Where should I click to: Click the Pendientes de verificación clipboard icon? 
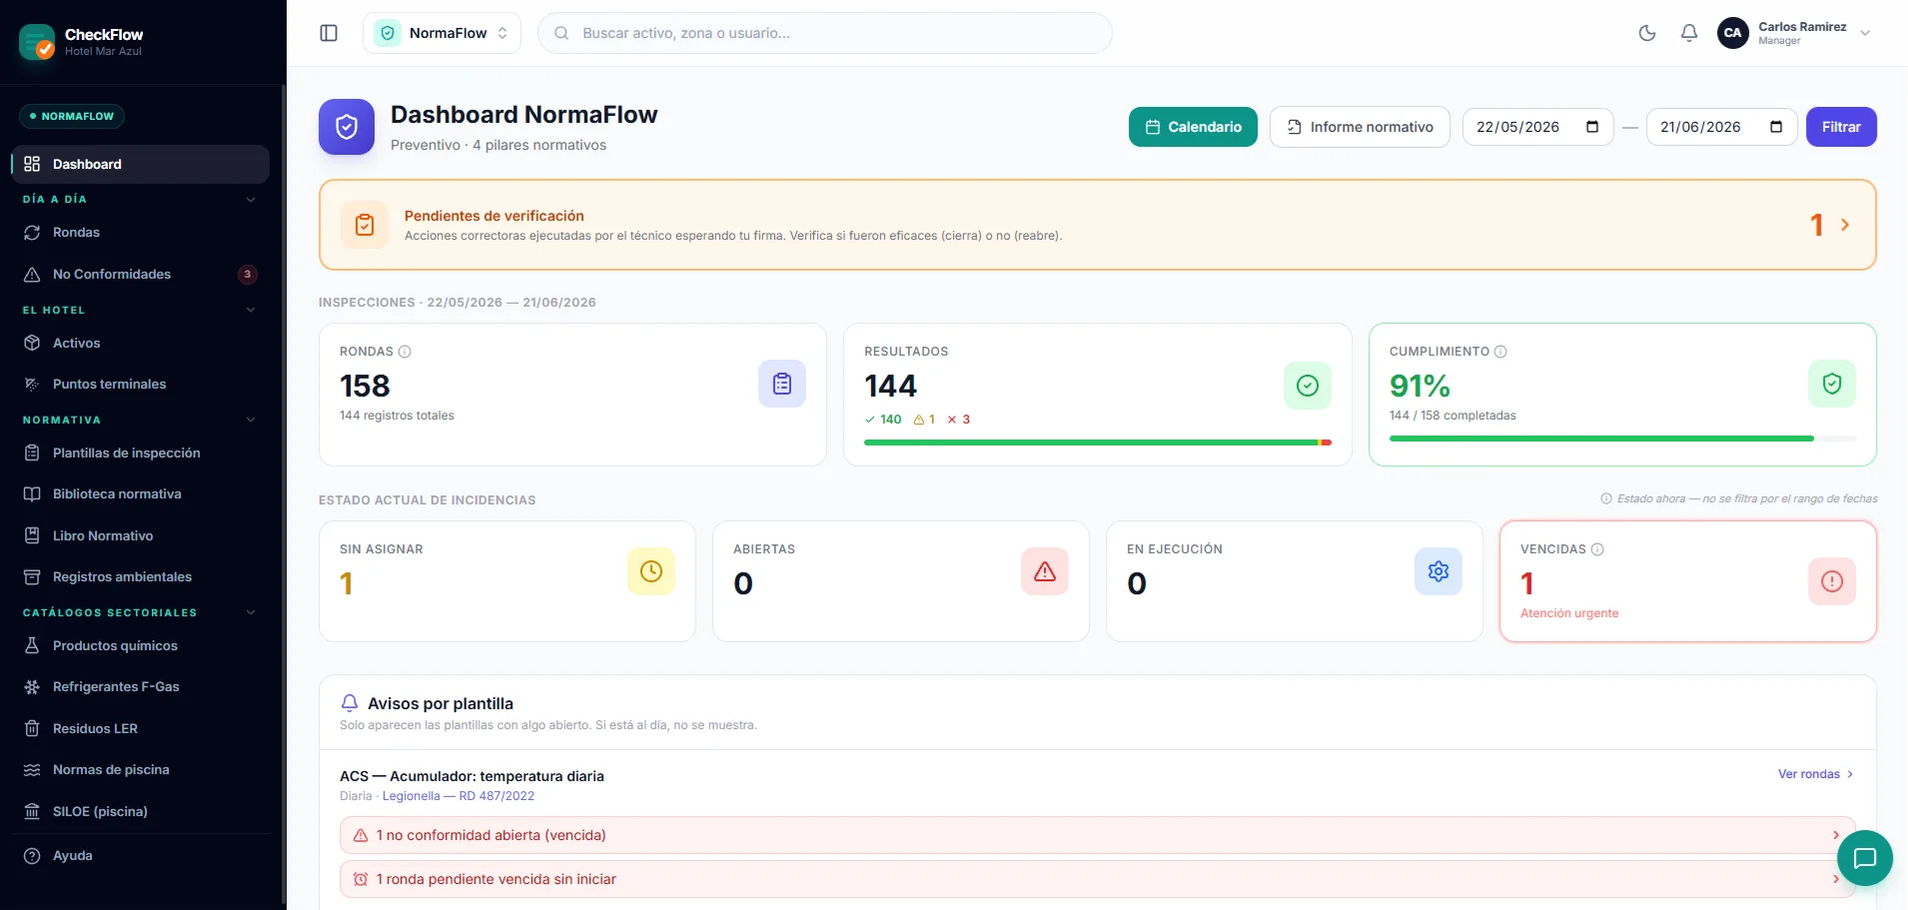(365, 225)
